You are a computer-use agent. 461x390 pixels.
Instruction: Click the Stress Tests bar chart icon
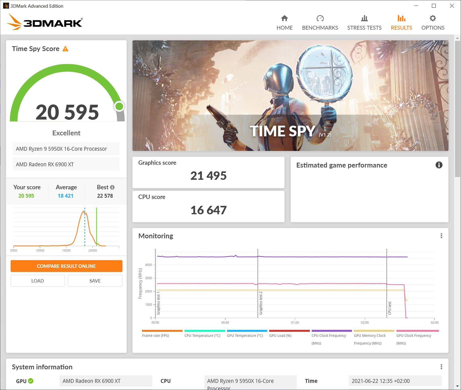(x=364, y=18)
